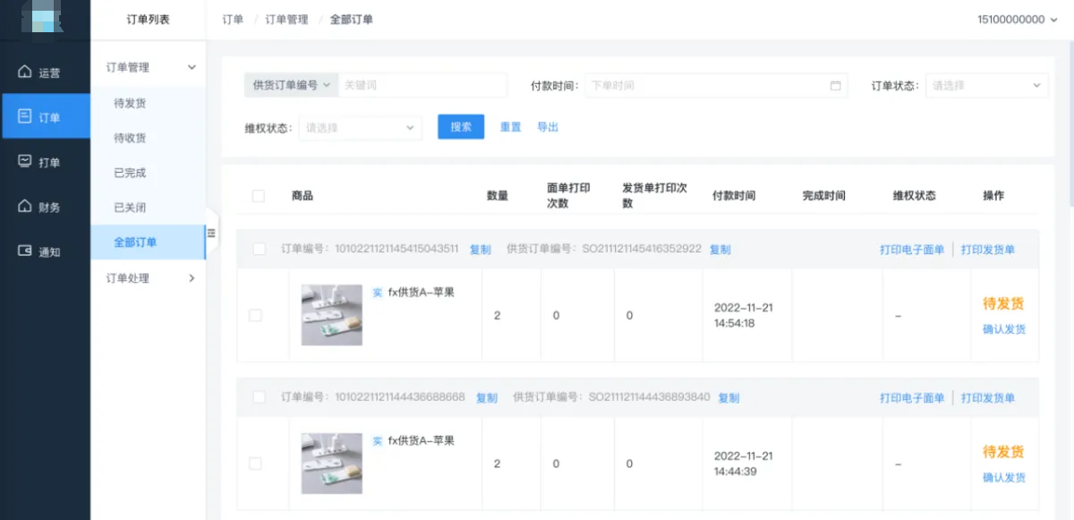Click the 导出 link

(x=548, y=127)
